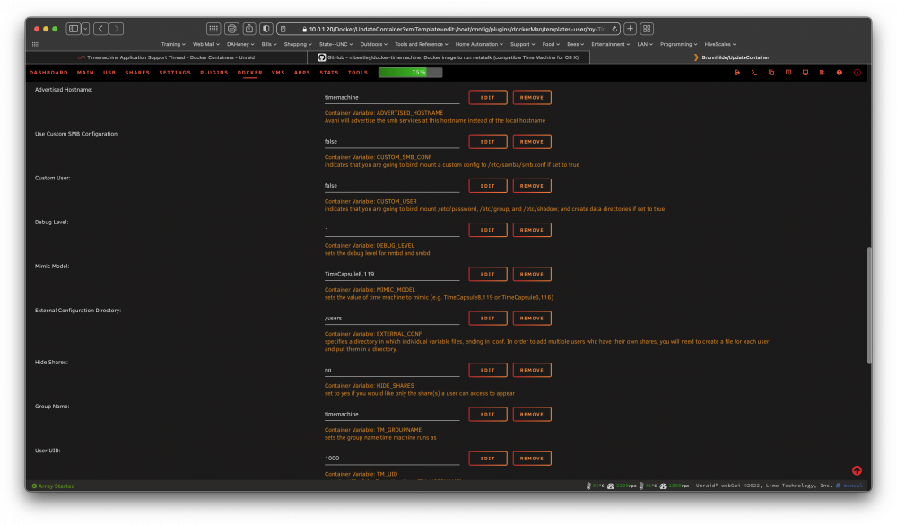897x525 pixels.
Task: Click the Logout icon in Unraid header
Action: coord(737,73)
